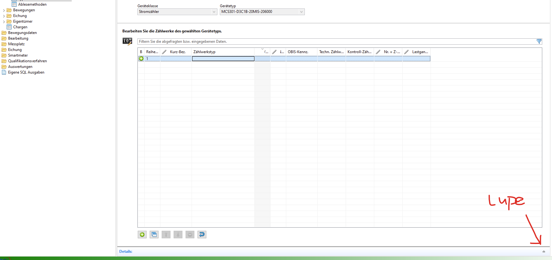
Task: Click the green plus in table row 1
Action: (141, 58)
